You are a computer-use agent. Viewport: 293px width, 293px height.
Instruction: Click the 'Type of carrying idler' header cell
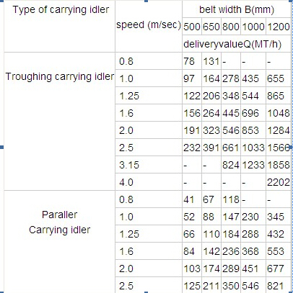(x=60, y=27)
